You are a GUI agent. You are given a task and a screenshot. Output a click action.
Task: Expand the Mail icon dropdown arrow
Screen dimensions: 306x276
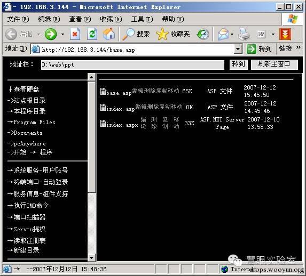[x=232, y=35]
